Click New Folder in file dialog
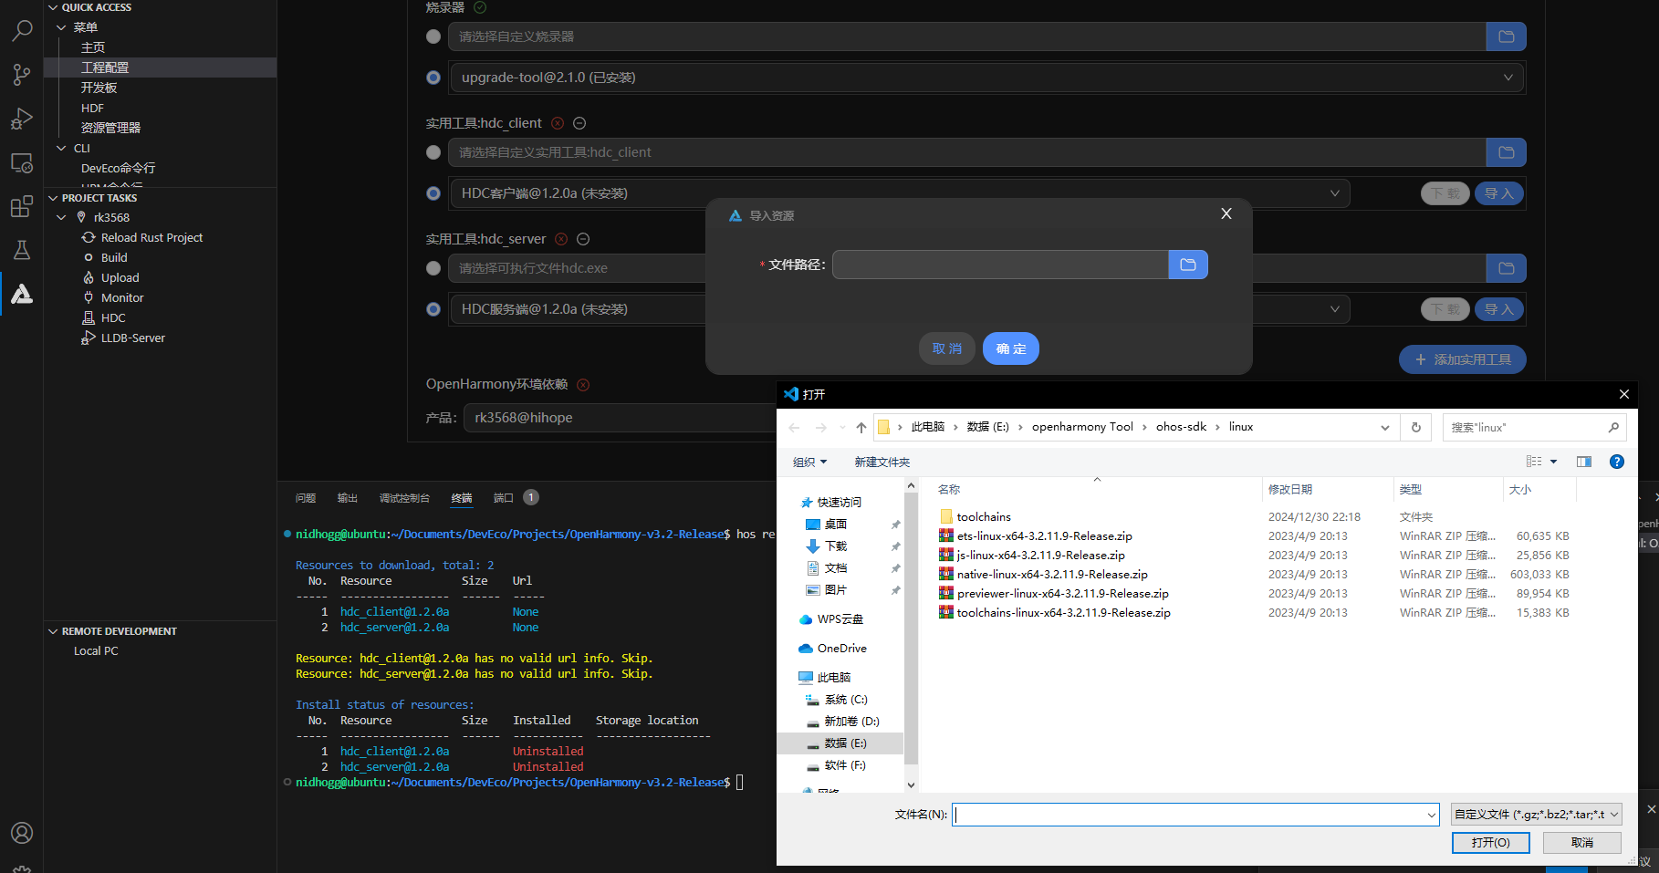 (882, 462)
